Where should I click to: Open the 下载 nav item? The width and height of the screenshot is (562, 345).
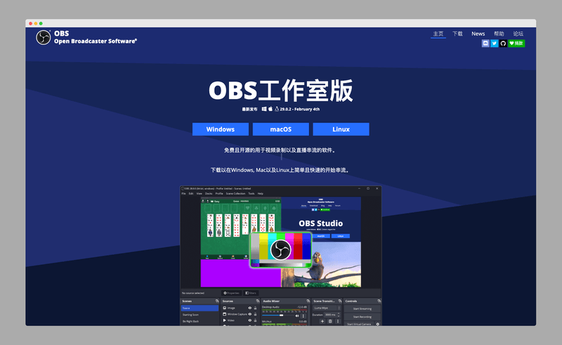[x=457, y=34]
